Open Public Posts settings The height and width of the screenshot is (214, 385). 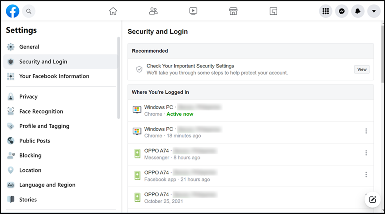(60, 141)
